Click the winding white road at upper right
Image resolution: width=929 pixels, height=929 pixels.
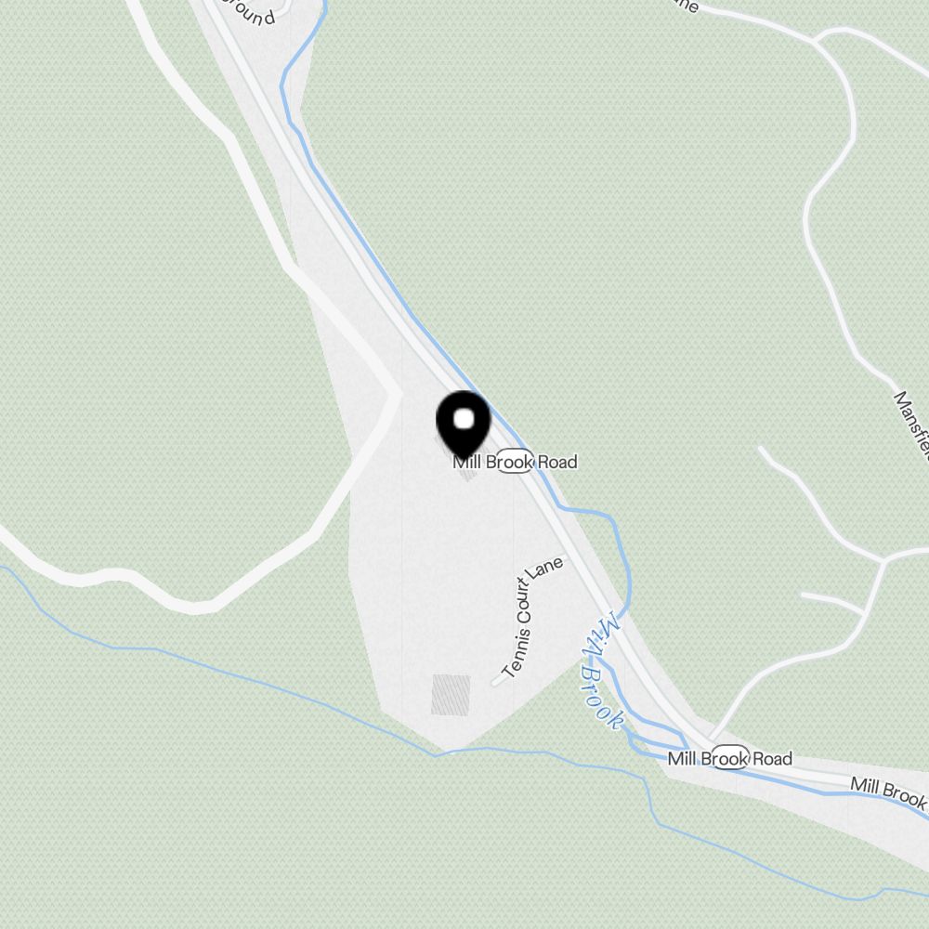point(830,177)
